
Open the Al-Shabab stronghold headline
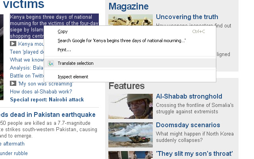pyautogui.click(x=189, y=96)
